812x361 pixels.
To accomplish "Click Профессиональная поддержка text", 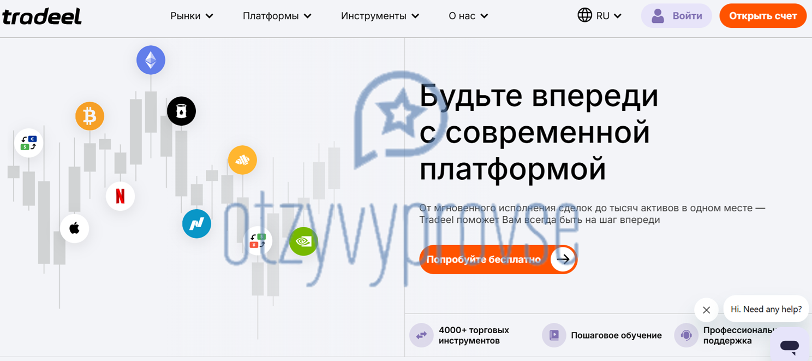I will click(738, 335).
